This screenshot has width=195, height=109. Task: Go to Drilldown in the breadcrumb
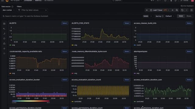(x=28, y=1)
